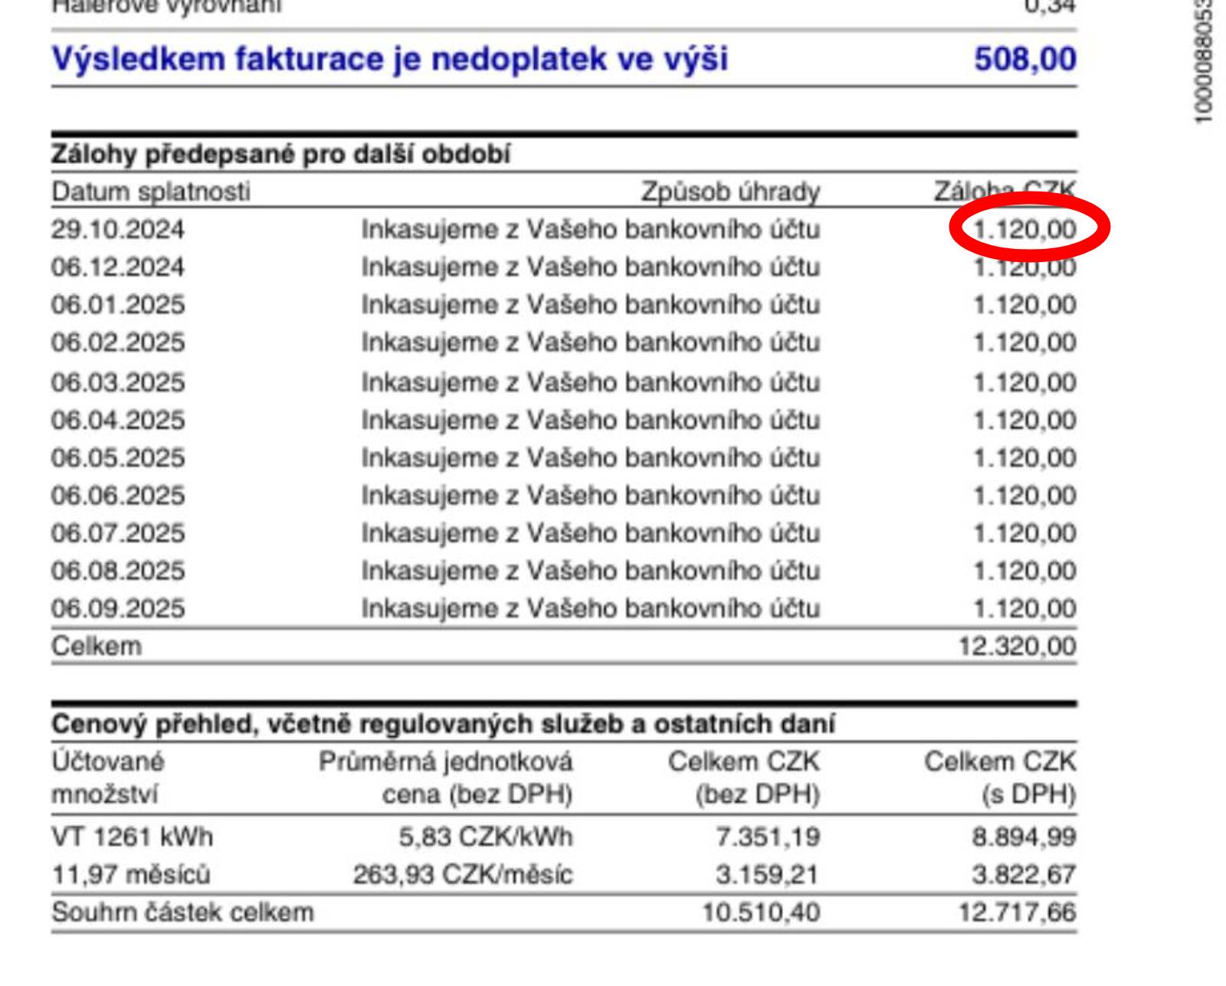Click the due date 06.03.2025
This screenshot has width=1226, height=986.
(118, 382)
